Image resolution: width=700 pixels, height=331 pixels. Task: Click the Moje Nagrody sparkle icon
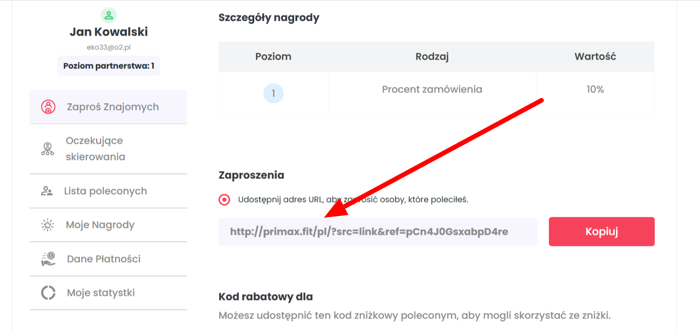pyautogui.click(x=48, y=225)
